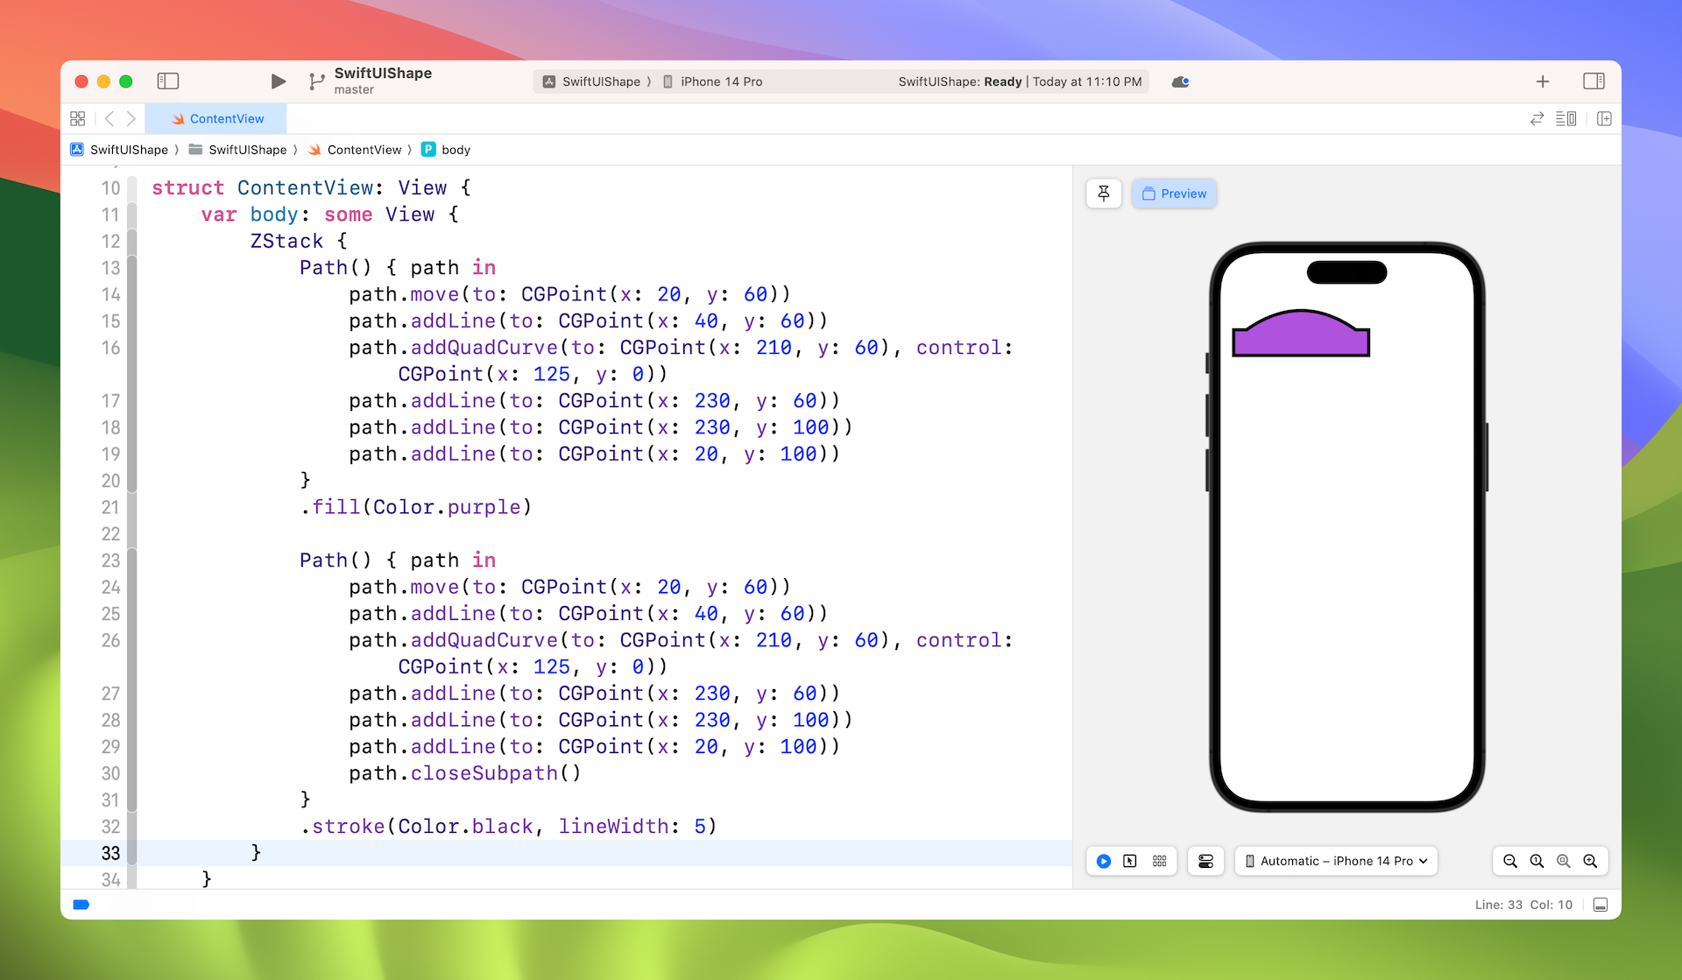Viewport: 1682px width, 980px height.
Task: Click line number 16 in gutter
Action: [x=110, y=348]
